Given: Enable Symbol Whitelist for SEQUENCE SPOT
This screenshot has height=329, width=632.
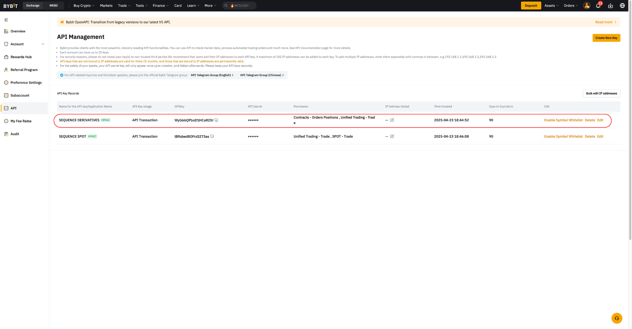Looking at the screenshot, I should pos(563,136).
